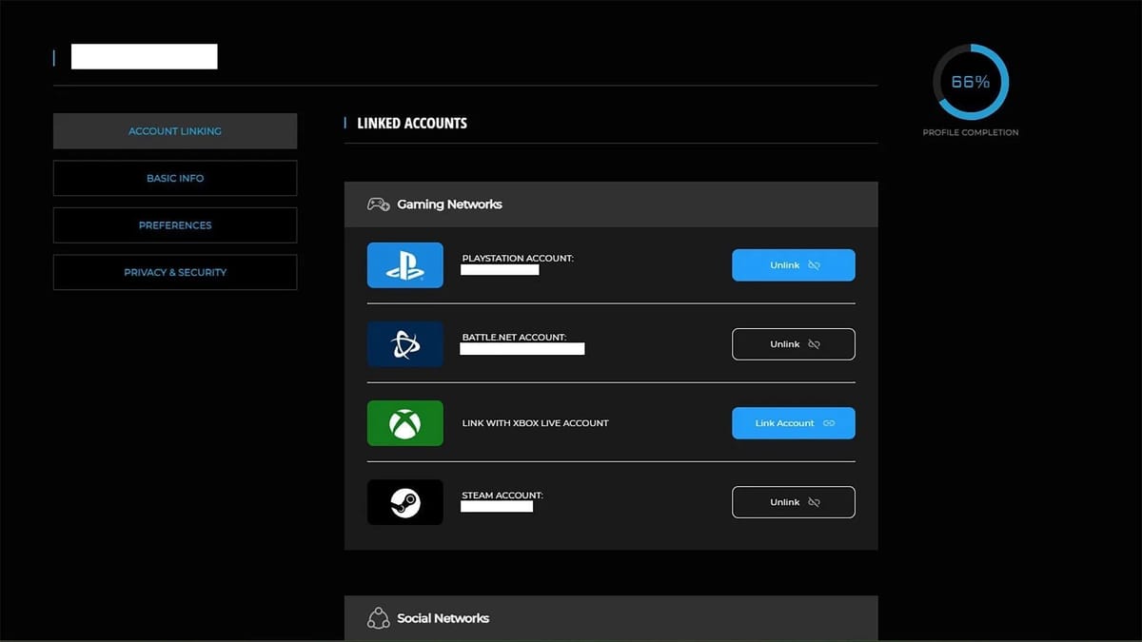
Task: Open the Preferences tab
Action: click(x=175, y=224)
